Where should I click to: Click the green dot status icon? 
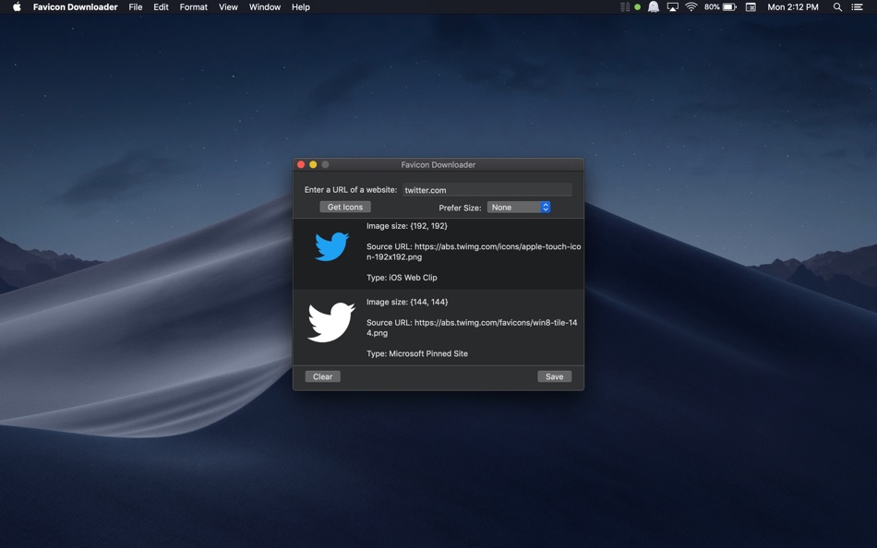pyautogui.click(x=637, y=6)
